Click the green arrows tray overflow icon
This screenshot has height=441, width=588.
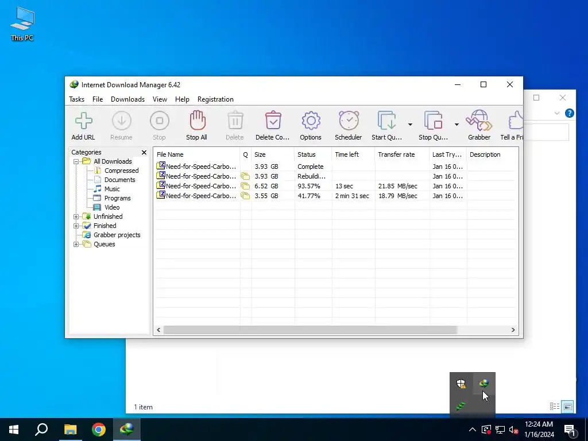(461, 406)
